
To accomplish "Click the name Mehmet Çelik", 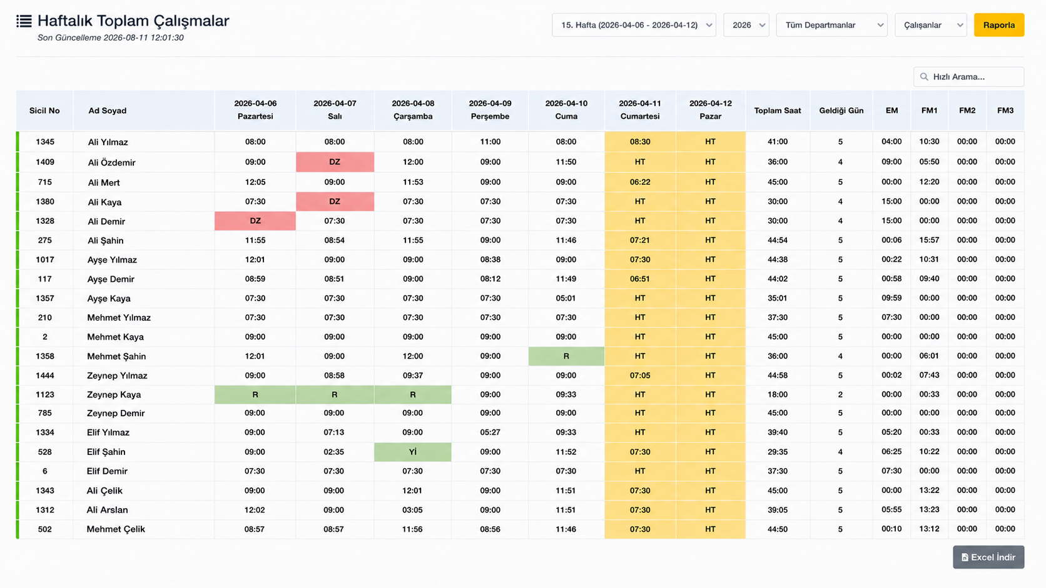I will 116,530.
